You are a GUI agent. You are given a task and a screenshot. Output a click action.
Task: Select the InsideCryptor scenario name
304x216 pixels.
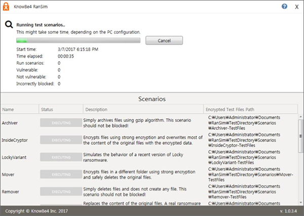[15, 140]
